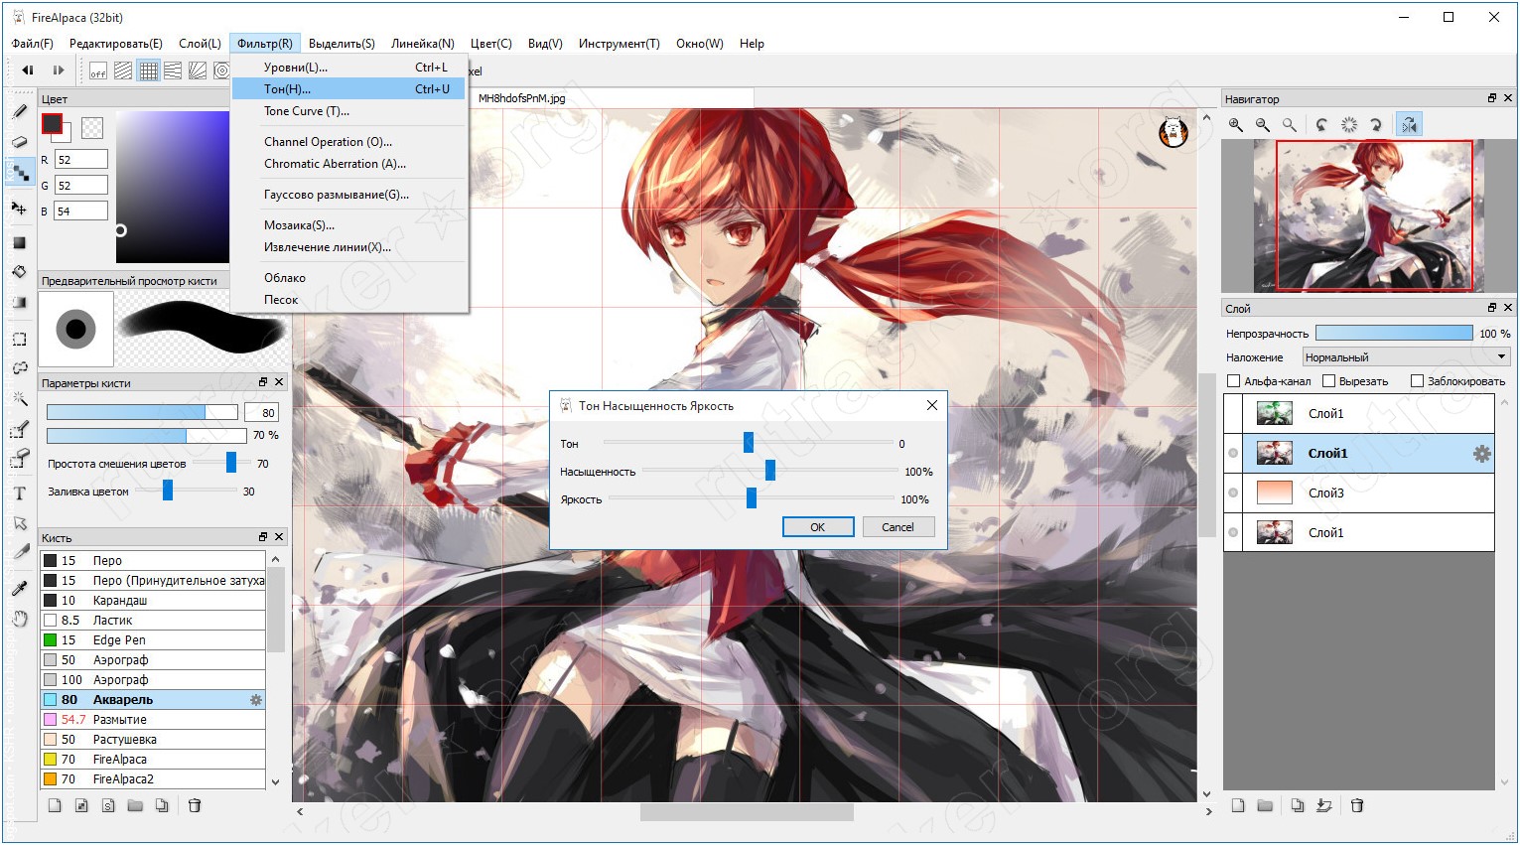Enable radial lines snap
Viewport: 1520px width, 845px height.
pos(198,70)
